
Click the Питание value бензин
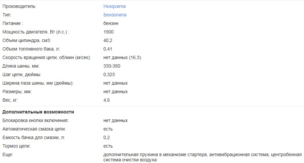tap(111, 23)
